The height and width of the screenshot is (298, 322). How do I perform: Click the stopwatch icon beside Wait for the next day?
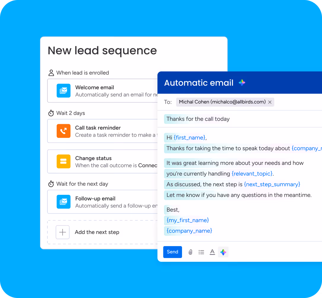[51, 184]
